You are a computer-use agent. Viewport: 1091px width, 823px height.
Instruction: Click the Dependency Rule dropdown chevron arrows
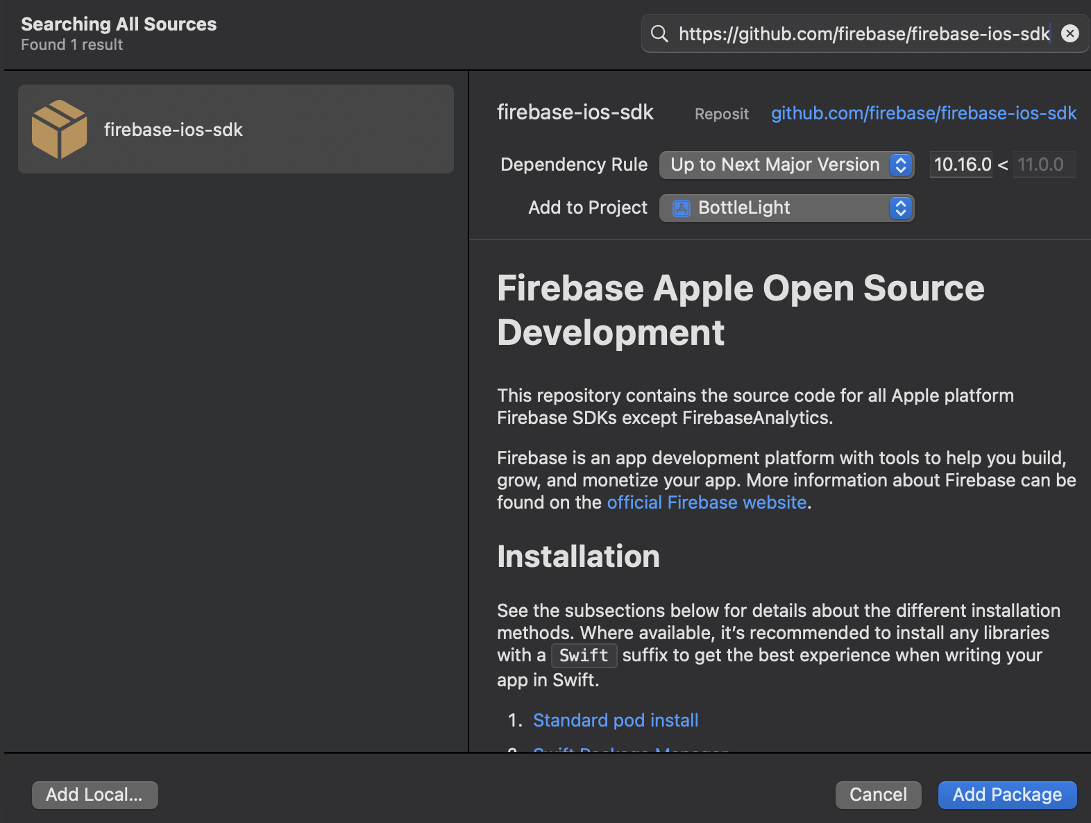point(901,165)
